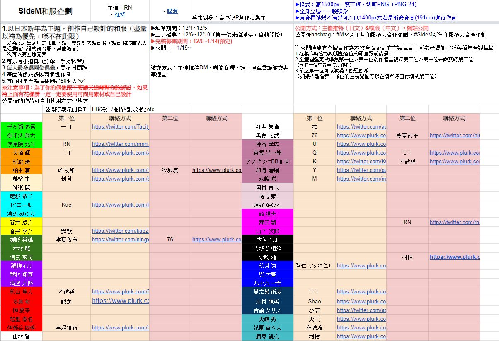Open 秋城凜's Plurk link in 柏木 翼's row
The height and width of the screenshot is (341, 499).
217,170
